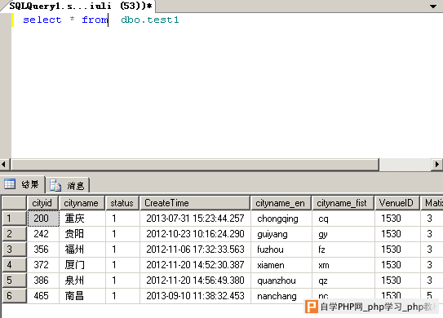This screenshot has width=443, height=318.
Task: Click the cityname_fist column header
Action: click(343, 203)
